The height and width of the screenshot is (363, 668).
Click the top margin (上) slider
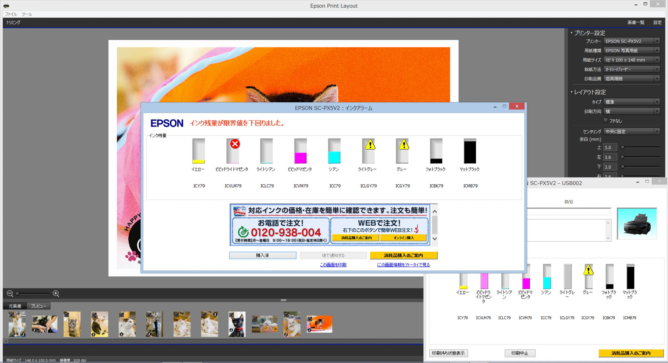[x=640, y=147]
